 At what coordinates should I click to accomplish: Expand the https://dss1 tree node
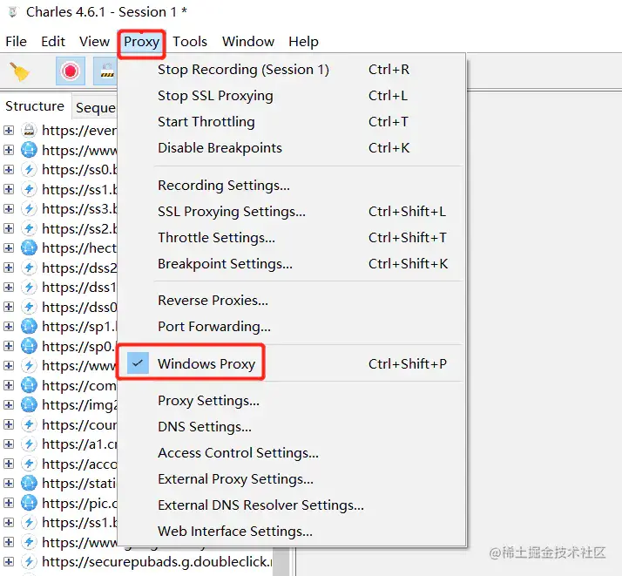tap(9, 288)
